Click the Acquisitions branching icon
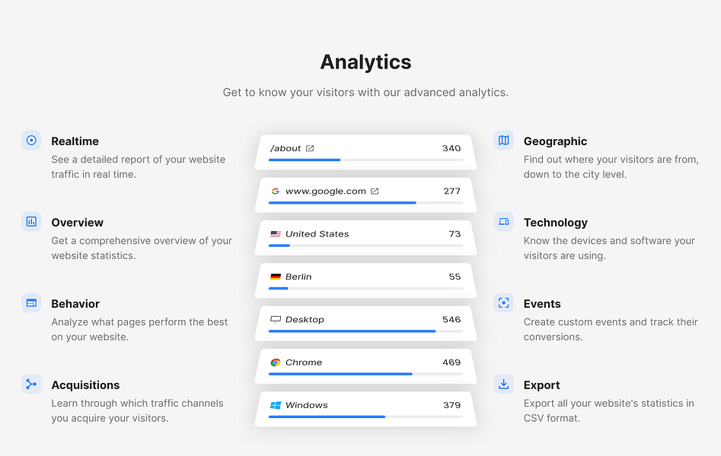This screenshot has width=721, height=456. click(31, 384)
